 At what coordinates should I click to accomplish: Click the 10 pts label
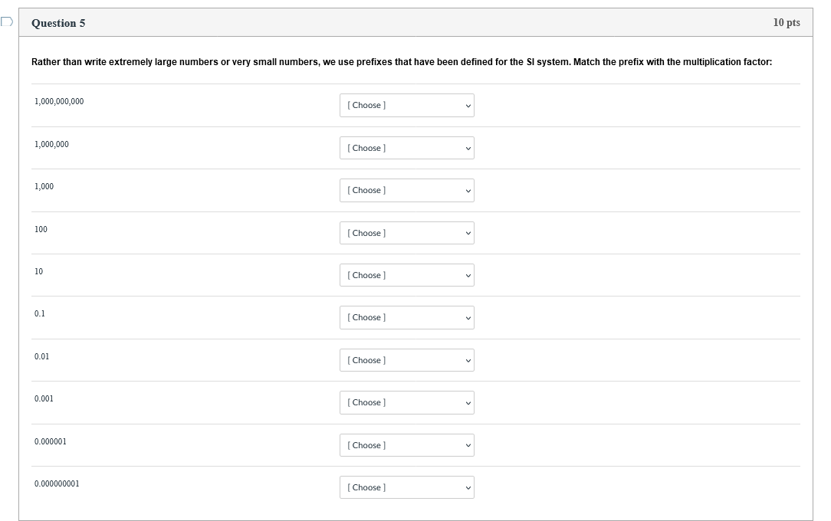pos(786,23)
